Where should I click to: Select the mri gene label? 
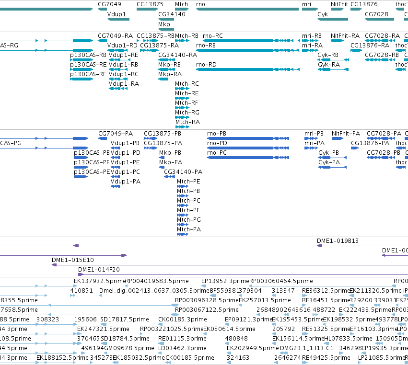click(x=306, y=4)
